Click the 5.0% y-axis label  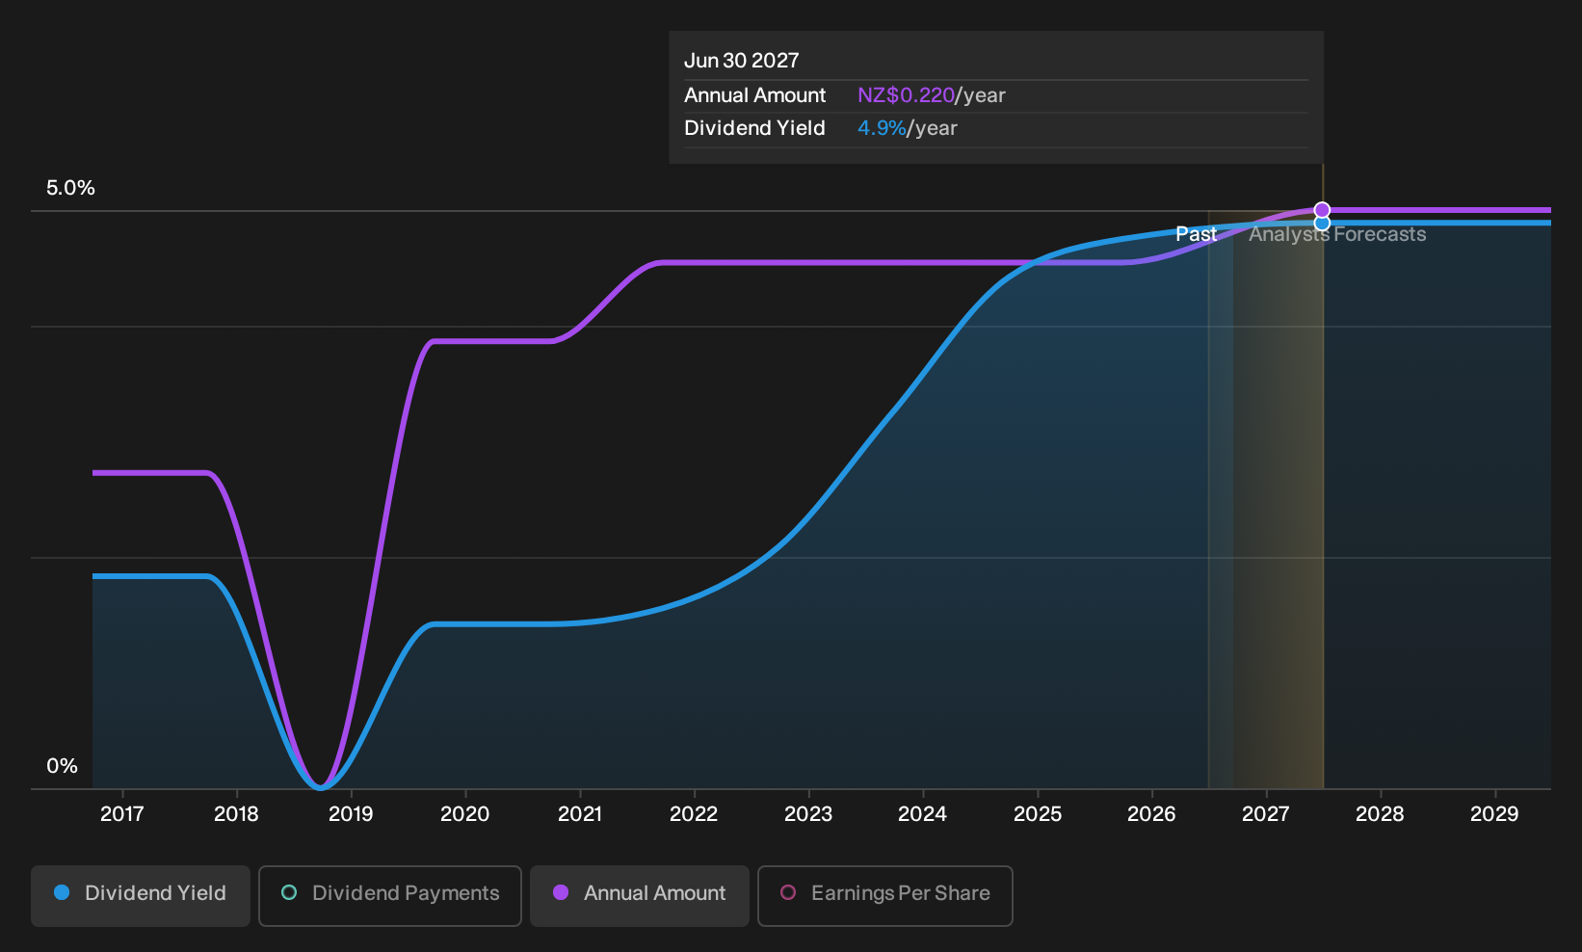coord(70,188)
